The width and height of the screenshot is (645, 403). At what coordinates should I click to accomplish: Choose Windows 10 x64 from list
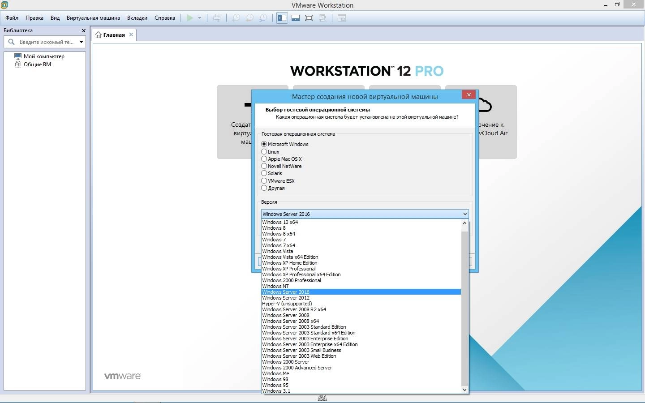361,222
